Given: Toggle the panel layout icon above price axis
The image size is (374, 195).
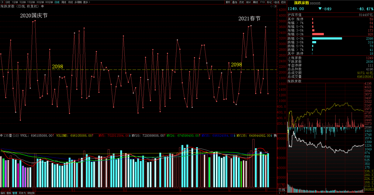Looking at the screenshot, I should 275,7.
